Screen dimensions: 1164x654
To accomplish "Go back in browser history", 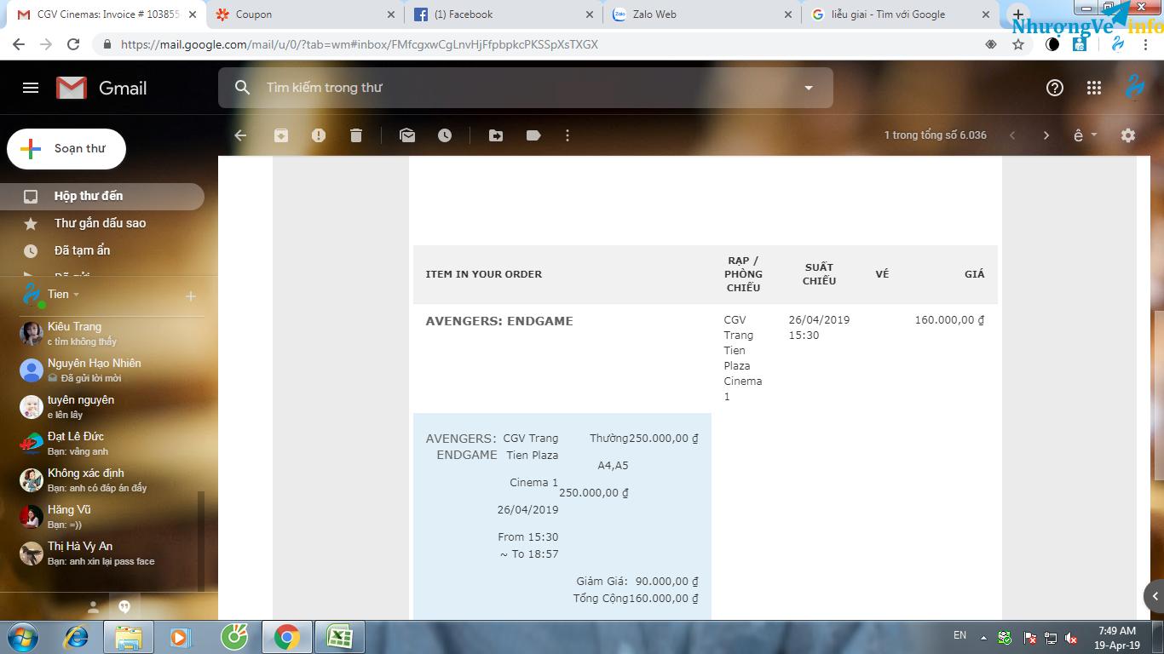I will [19, 44].
